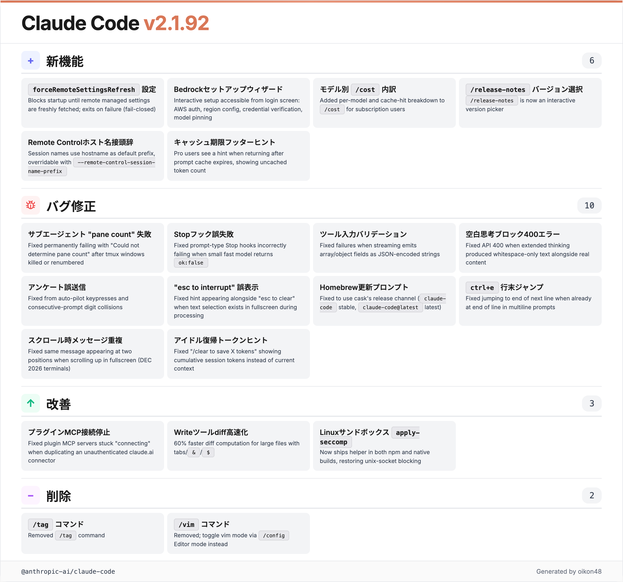Click the "60% faster diff computation" description
The image size is (623, 582).
pyautogui.click(x=236, y=448)
